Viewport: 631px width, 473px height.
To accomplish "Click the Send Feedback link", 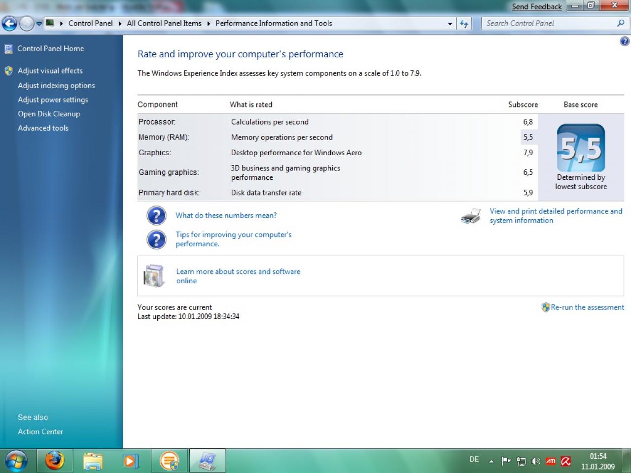I will (536, 6).
